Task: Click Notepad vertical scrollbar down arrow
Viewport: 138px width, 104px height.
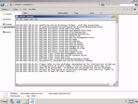Action: pyautogui.click(x=116, y=82)
